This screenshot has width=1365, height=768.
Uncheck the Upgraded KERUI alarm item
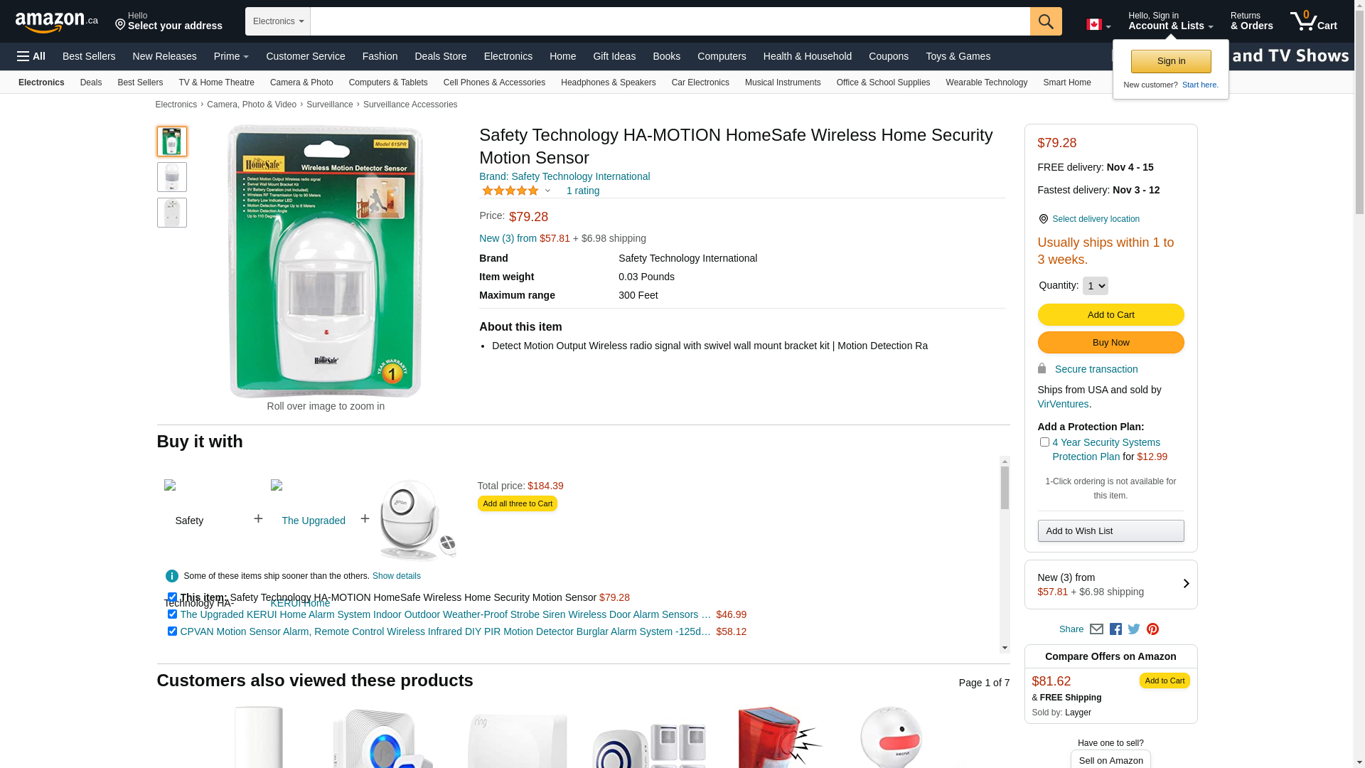click(172, 614)
